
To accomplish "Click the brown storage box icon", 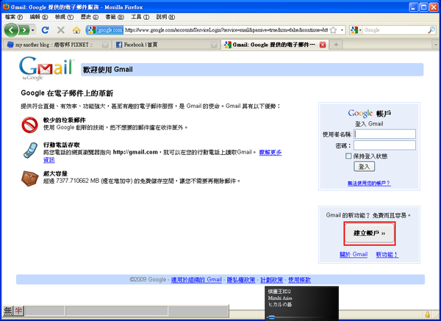I will [x=29, y=178].
